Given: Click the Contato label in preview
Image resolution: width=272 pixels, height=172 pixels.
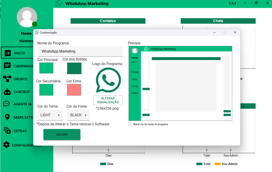Looking at the screenshot, I should pos(135,72).
